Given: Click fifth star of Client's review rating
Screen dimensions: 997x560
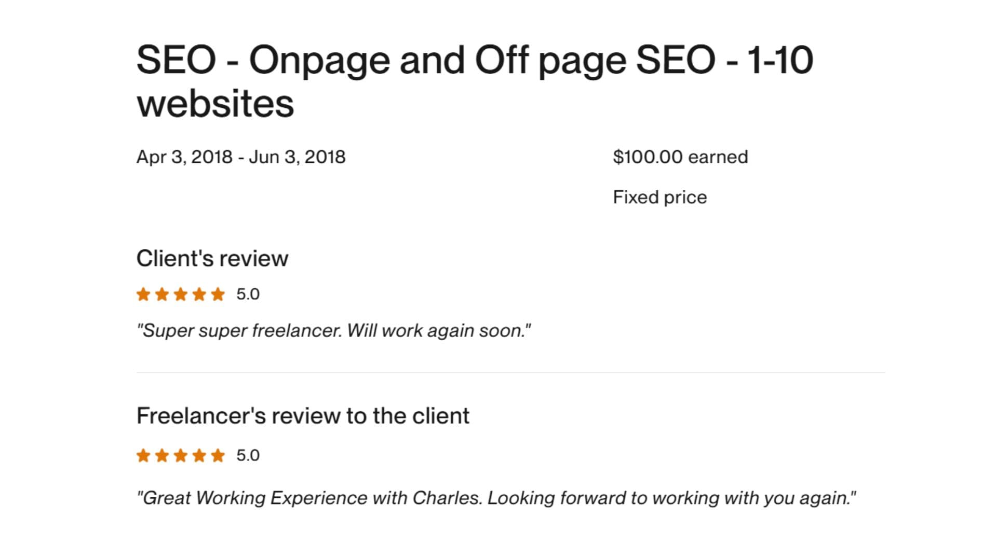Looking at the screenshot, I should pos(218,295).
